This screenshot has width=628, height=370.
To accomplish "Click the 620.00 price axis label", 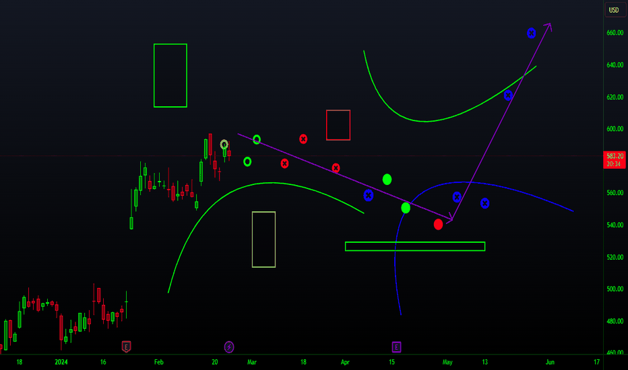I will point(615,97).
